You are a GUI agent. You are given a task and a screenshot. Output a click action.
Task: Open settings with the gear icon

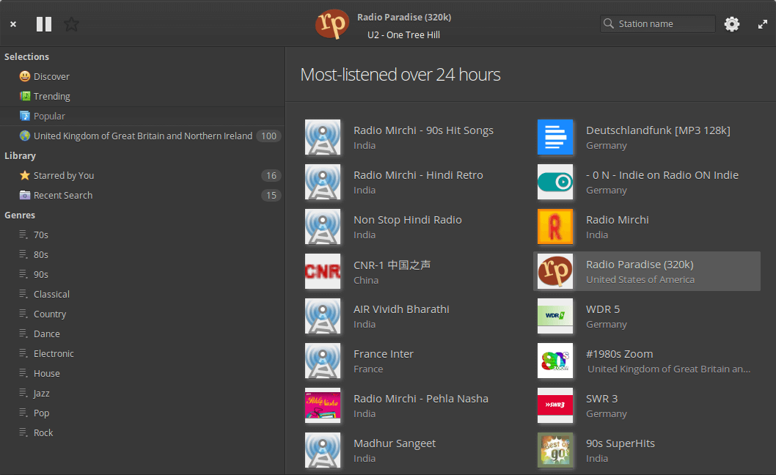tap(732, 24)
